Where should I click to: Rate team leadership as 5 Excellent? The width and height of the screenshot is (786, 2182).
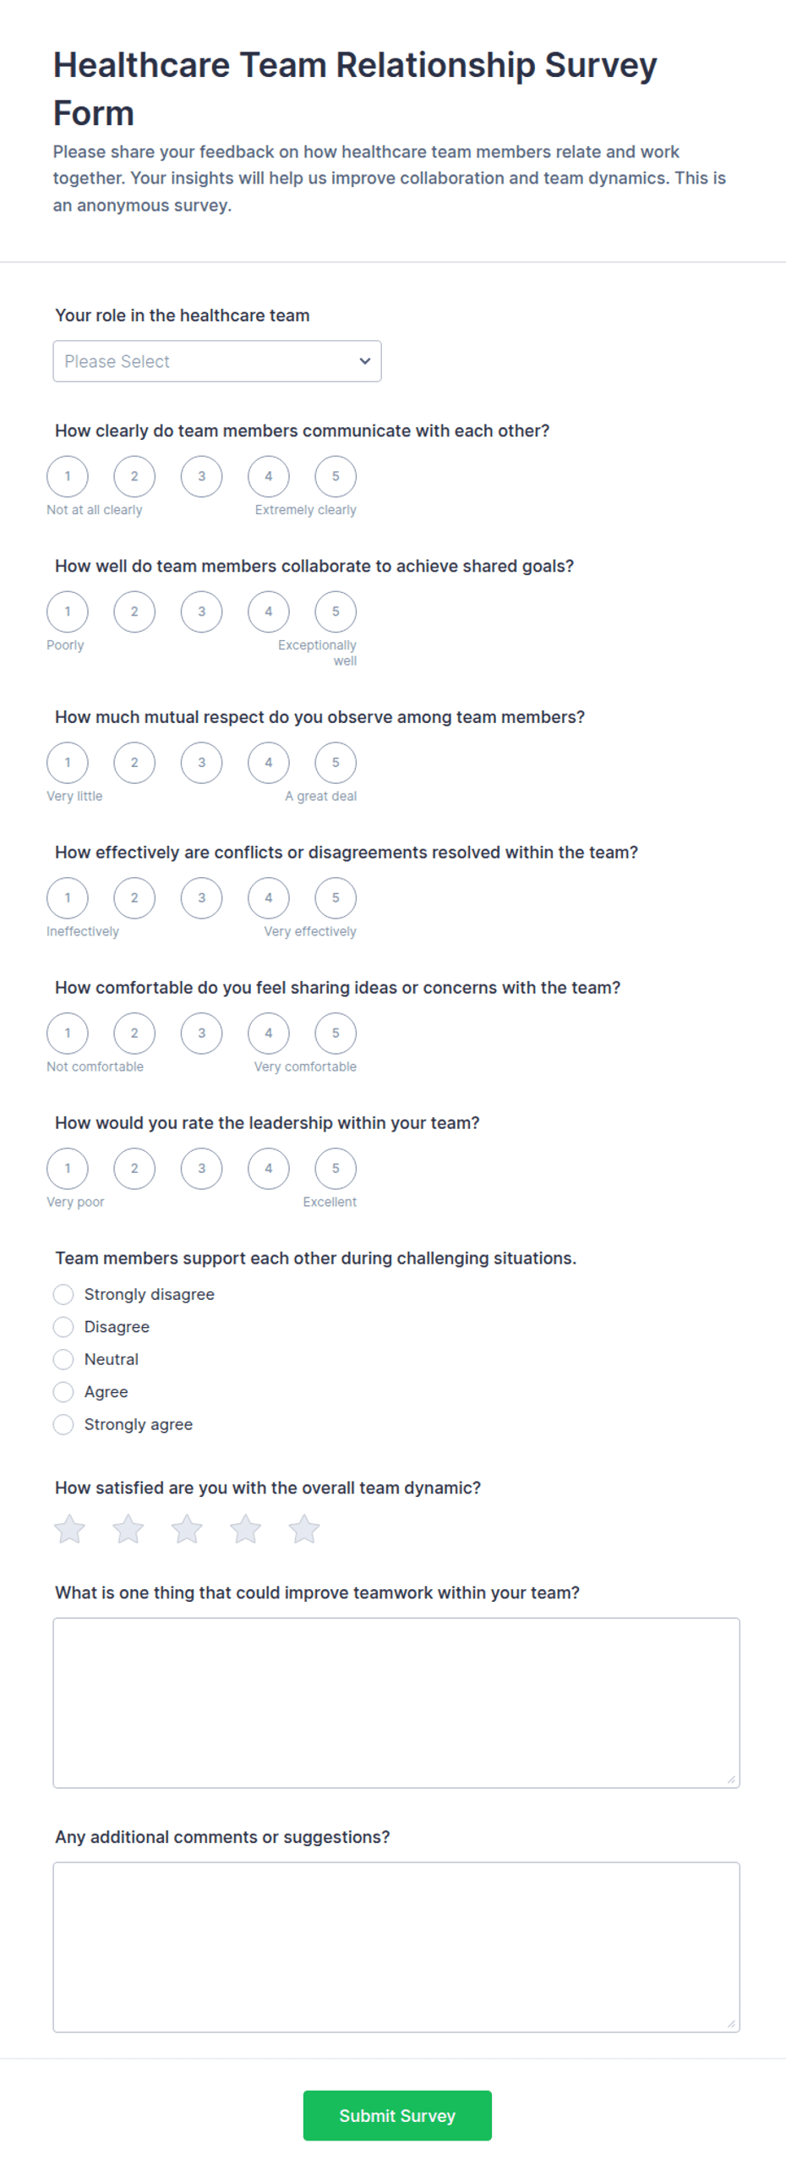pyautogui.click(x=336, y=1168)
